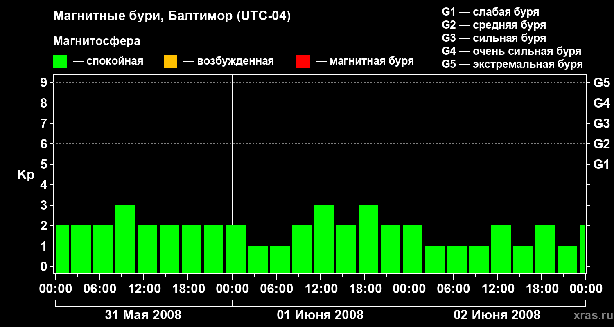Click the '06:00' tick label above 01 Июня 2008

coord(276,289)
